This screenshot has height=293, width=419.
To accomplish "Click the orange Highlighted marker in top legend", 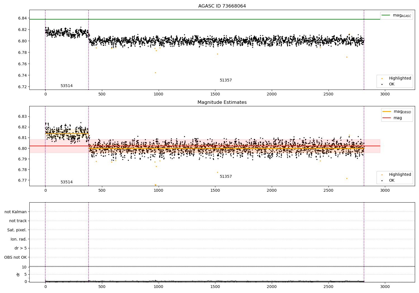I will (382, 78).
